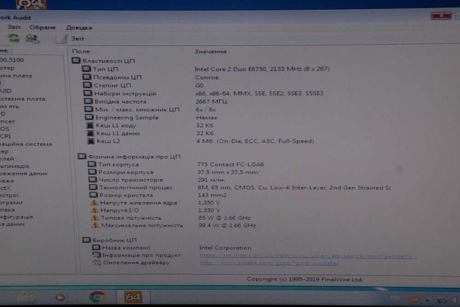
Task: Select 'CPI' item in left tree
Action: point(5,137)
